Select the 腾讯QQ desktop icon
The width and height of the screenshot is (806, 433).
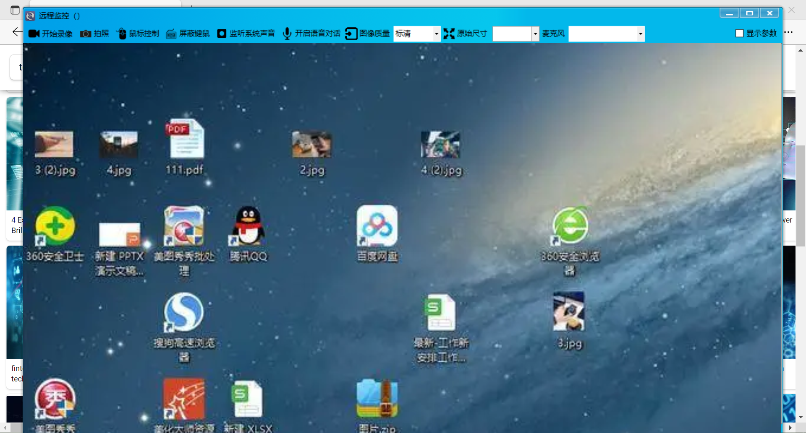tap(248, 226)
